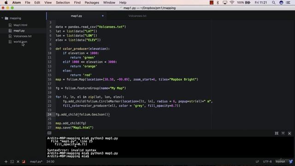Screen dimensions: 295x166
Task: Click the battery status icon
Action: click(x=248, y=2)
